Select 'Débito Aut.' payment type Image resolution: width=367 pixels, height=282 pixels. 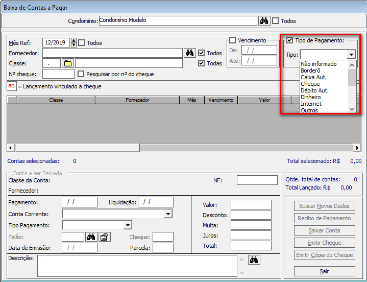pos(314,90)
